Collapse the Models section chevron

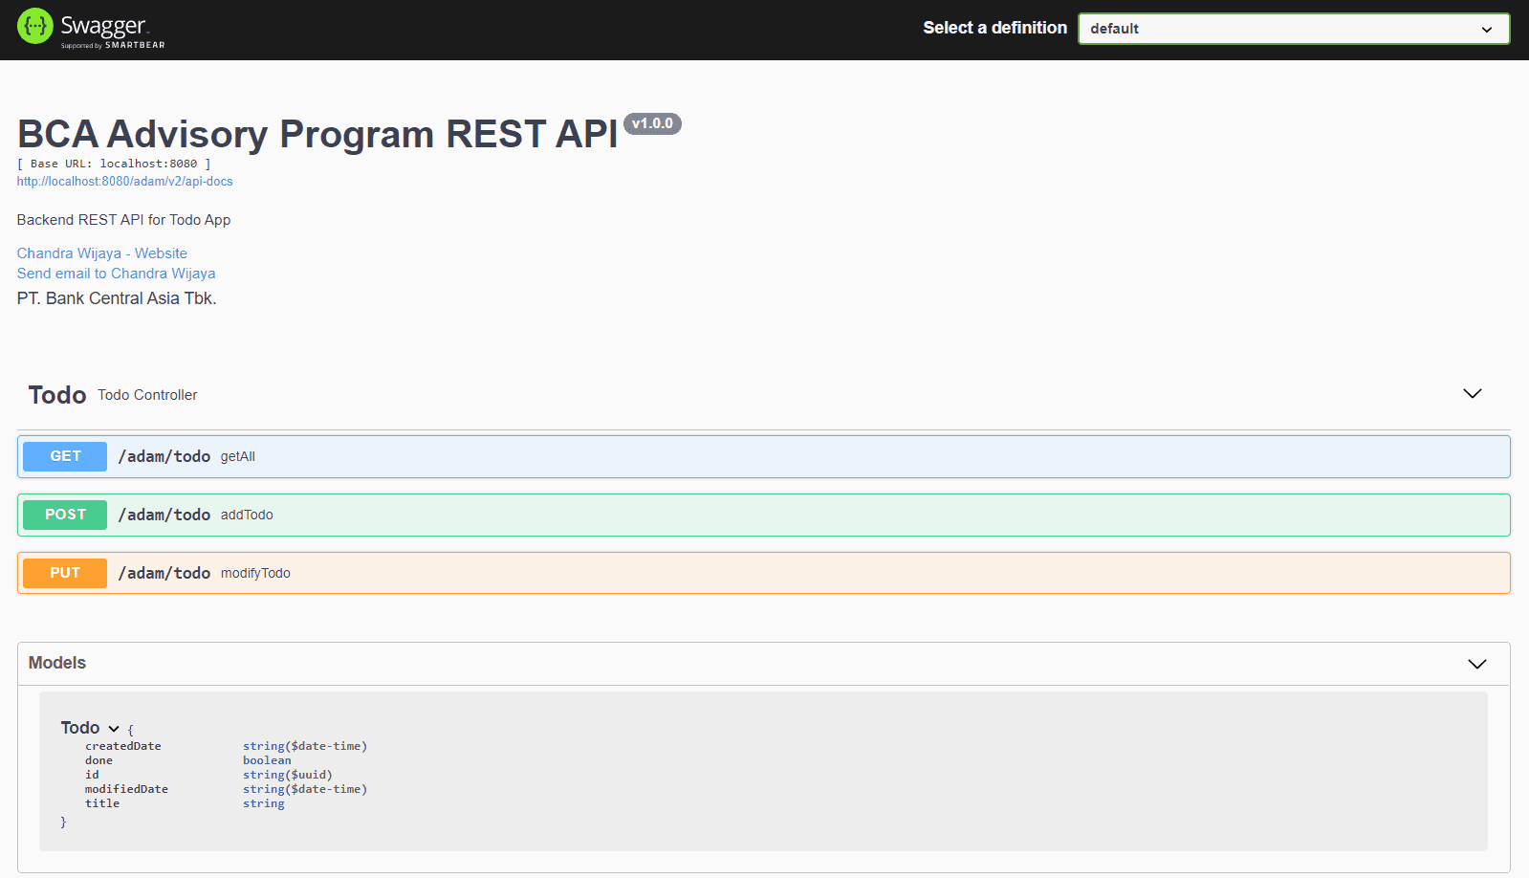pos(1477,664)
